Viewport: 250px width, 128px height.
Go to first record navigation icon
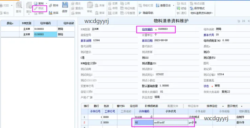(x=244, y=21)
